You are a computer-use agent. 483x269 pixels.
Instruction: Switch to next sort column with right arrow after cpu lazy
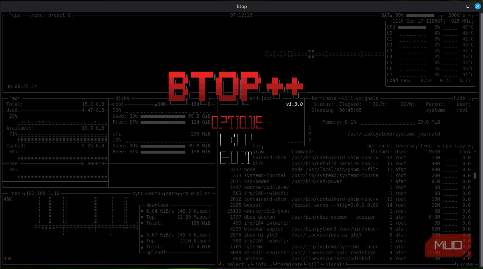pos(469,146)
